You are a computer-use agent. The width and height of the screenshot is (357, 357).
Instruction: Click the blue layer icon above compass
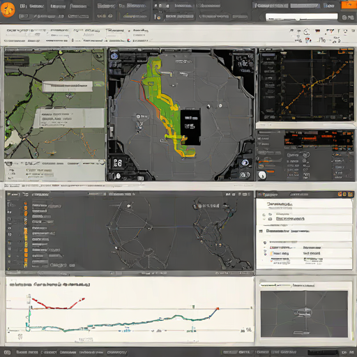click(245, 162)
